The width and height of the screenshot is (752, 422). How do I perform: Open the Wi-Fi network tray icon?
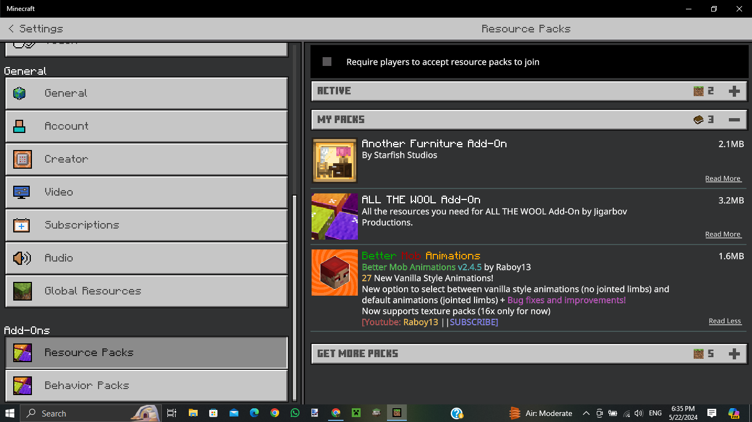click(626, 413)
